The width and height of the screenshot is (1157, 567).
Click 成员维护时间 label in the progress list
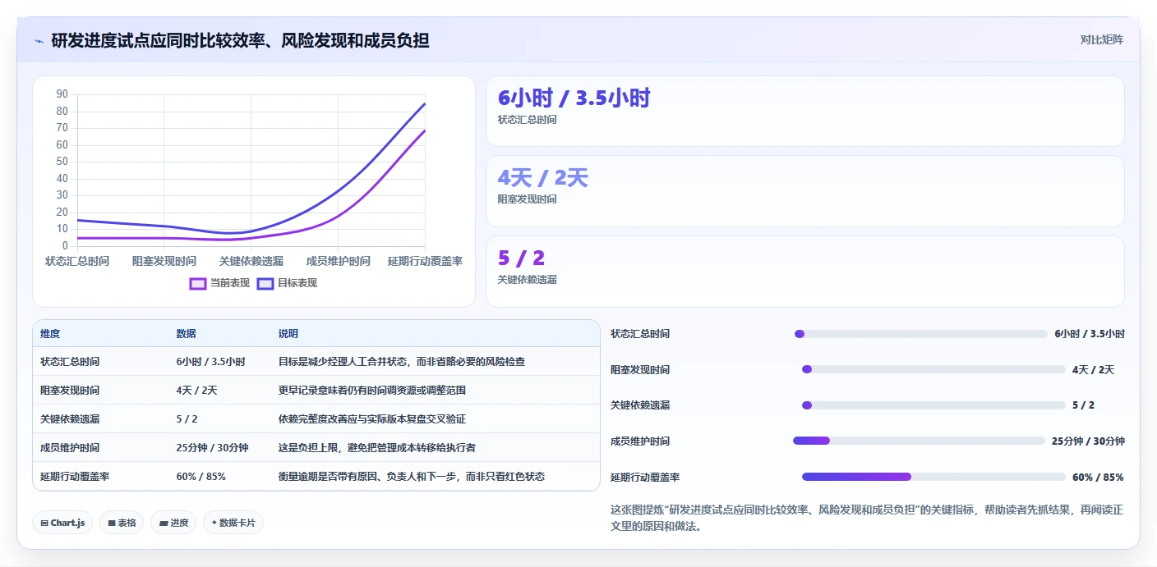(640, 441)
